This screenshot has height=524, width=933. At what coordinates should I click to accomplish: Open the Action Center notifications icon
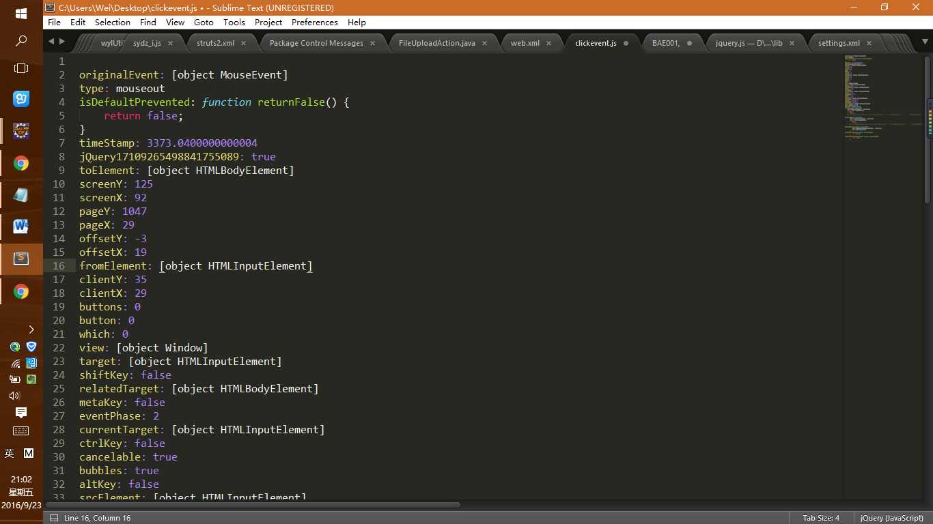[x=21, y=412]
